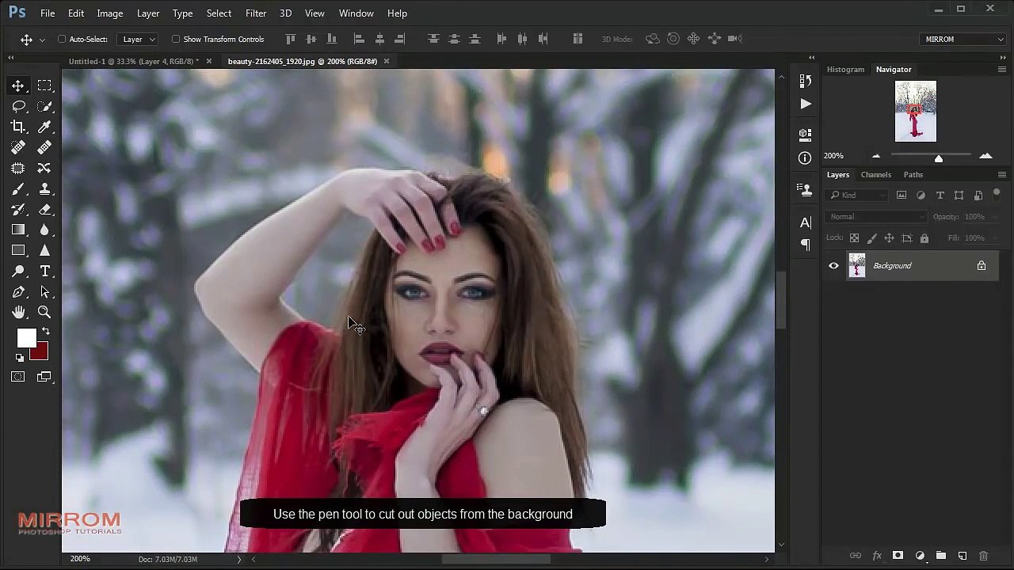Open the Navigator panel menu
Screen dimensions: 1014x570
[x=1001, y=70]
